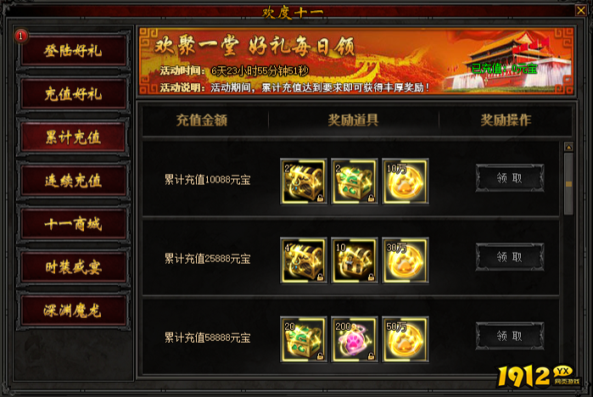The width and height of the screenshot is (593, 397).
Task: Click the 10万 gold coin reward icon
Action: tap(405, 181)
